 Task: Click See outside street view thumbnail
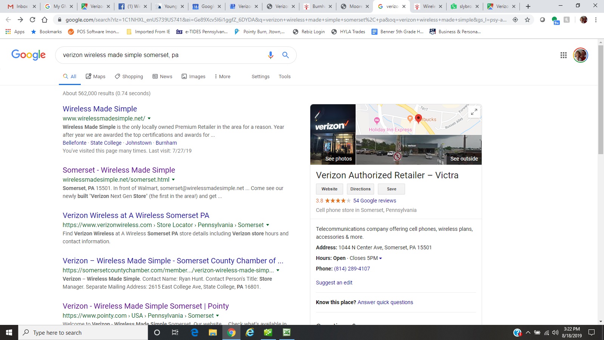[419, 150]
